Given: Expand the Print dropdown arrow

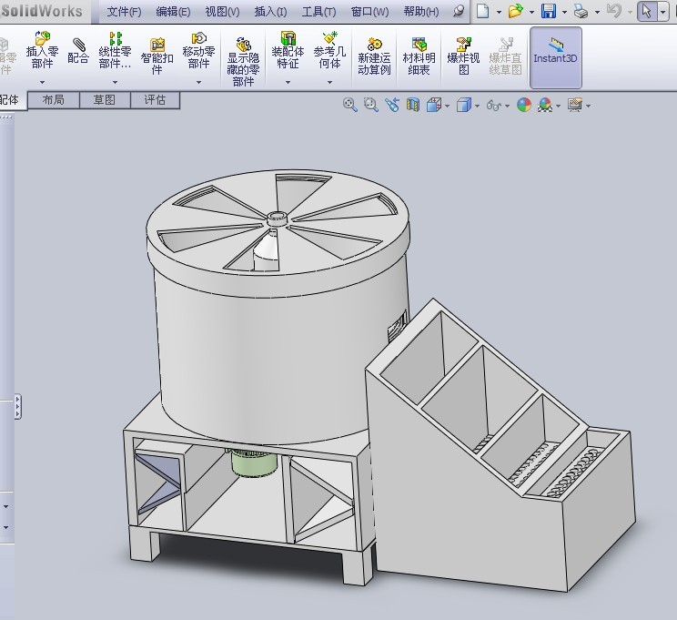Looking at the screenshot, I should [598, 12].
